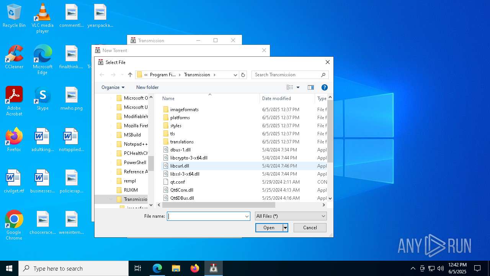Select Mozilla Firefox tree folder
Image resolution: width=490 pixels, height=276 pixels.
coord(132,126)
